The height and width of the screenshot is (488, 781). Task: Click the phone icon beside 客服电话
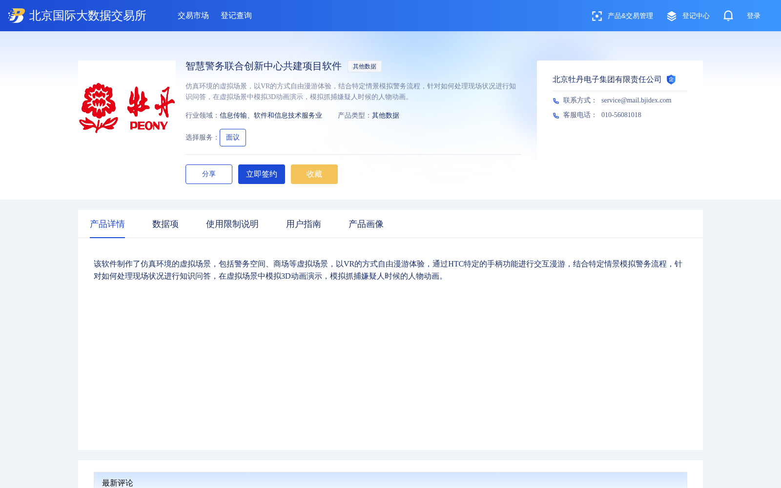coord(556,115)
